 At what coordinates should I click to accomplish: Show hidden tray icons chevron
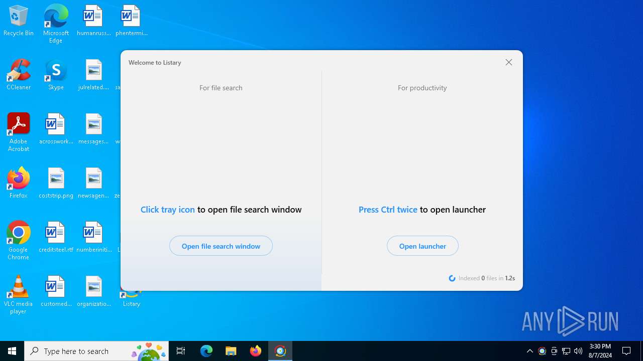[530, 351]
